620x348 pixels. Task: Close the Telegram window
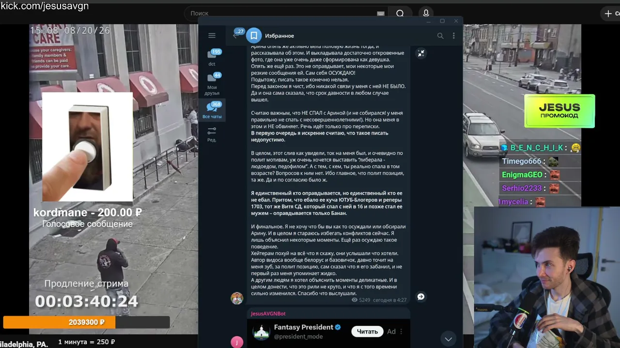456,21
